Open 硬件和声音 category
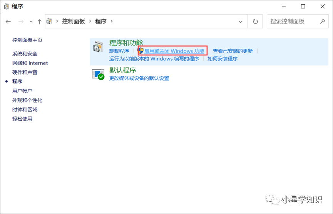Screen dimensions: 333x214 point(25,73)
